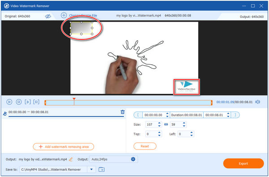Viewport: 269px width, 177px height.
Task: Click the output name my logo by vid...eWatermark.mp4
Action: pos(43,159)
